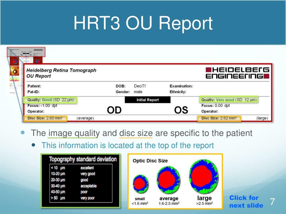This screenshot has width=286, height=214.
Task: Click the Disc Size: 2.62 mm² value
Action: [x=219, y=118]
